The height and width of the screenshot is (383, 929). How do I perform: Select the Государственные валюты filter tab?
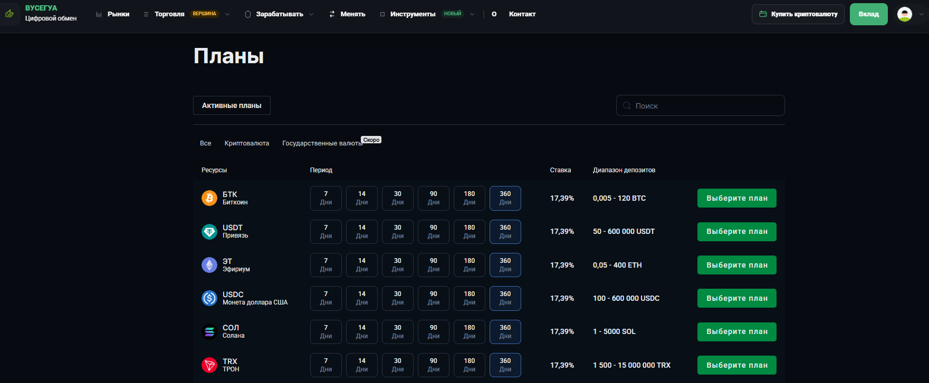322,143
